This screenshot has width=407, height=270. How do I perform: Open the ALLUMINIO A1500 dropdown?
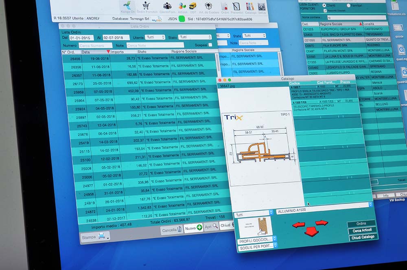pos(324,208)
